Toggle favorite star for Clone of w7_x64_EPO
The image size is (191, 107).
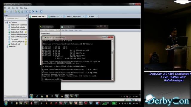[26, 42]
